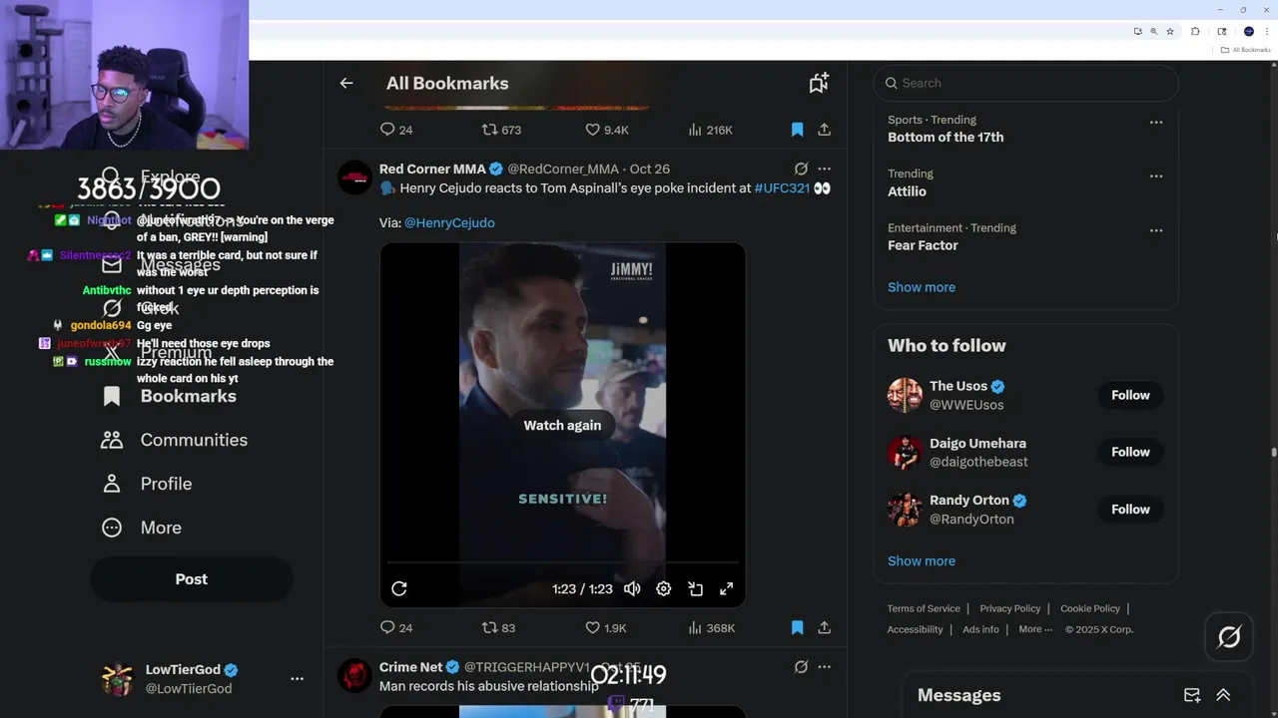Toggle picture-in-picture for the video
This screenshot has width=1278, height=718.
pos(695,588)
